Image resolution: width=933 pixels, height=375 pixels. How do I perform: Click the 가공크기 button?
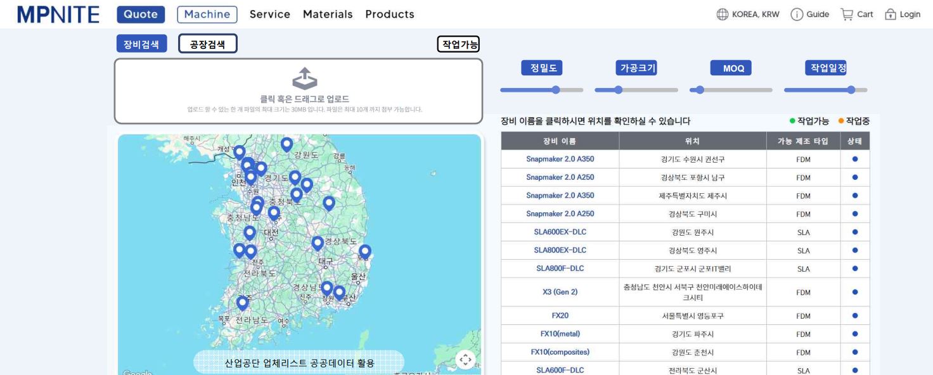[636, 68]
